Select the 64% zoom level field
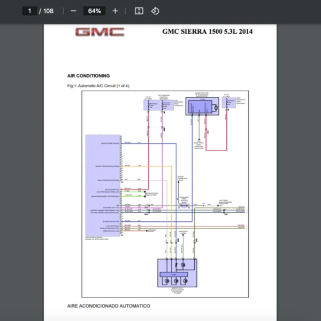This screenshot has height=321, width=321. coord(94,11)
